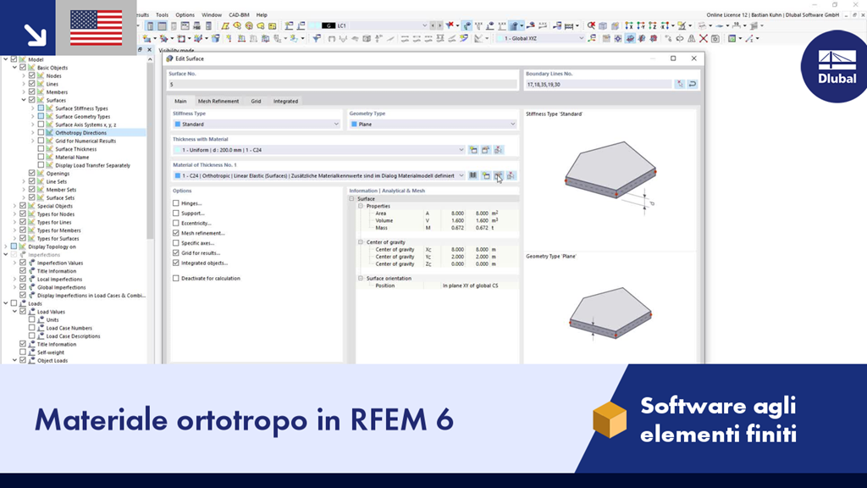Click the mirror symmetry triangle icon in toolbar
Viewport: 867px width, 488px height.
[692, 39]
